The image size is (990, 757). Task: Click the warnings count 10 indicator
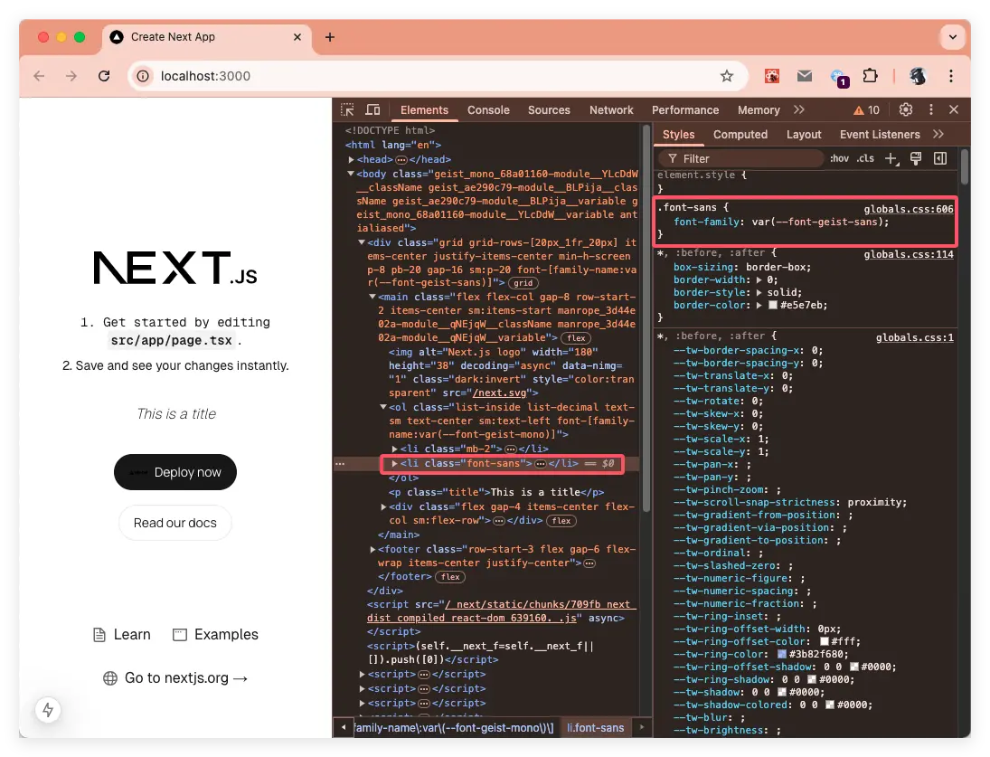866,109
